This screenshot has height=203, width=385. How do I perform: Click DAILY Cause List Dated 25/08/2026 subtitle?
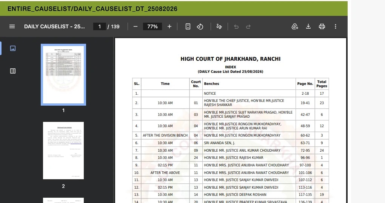click(230, 72)
